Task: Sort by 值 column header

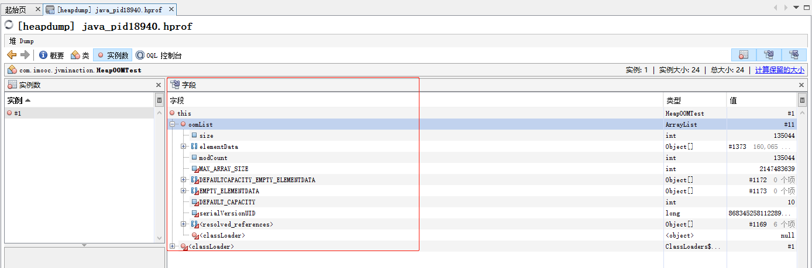Action: pyautogui.click(x=762, y=100)
